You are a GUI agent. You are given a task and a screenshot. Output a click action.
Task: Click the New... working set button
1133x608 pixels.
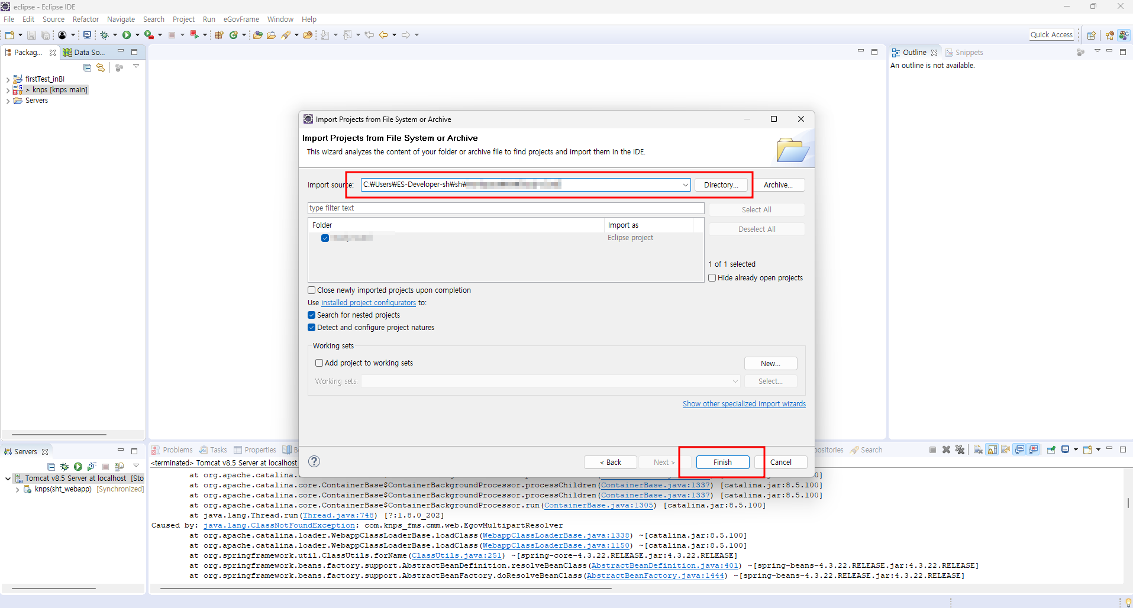click(771, 364)
